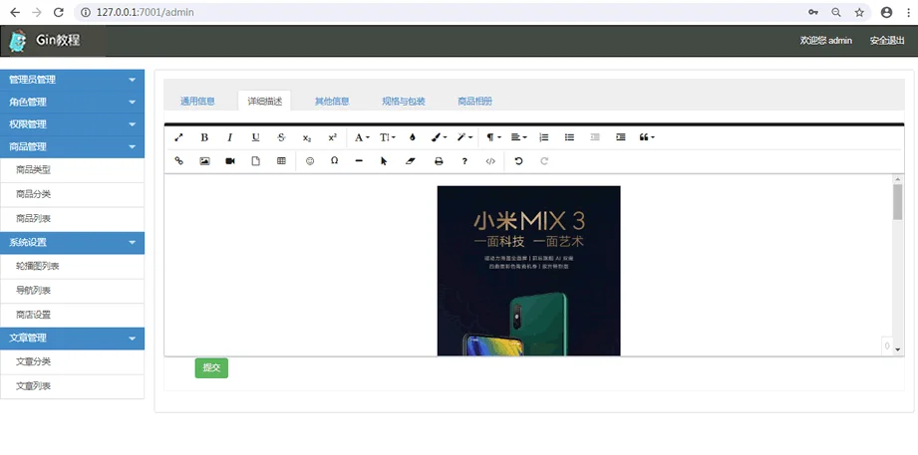
Task: Open the font size dropdown
Action: point(387,137)
